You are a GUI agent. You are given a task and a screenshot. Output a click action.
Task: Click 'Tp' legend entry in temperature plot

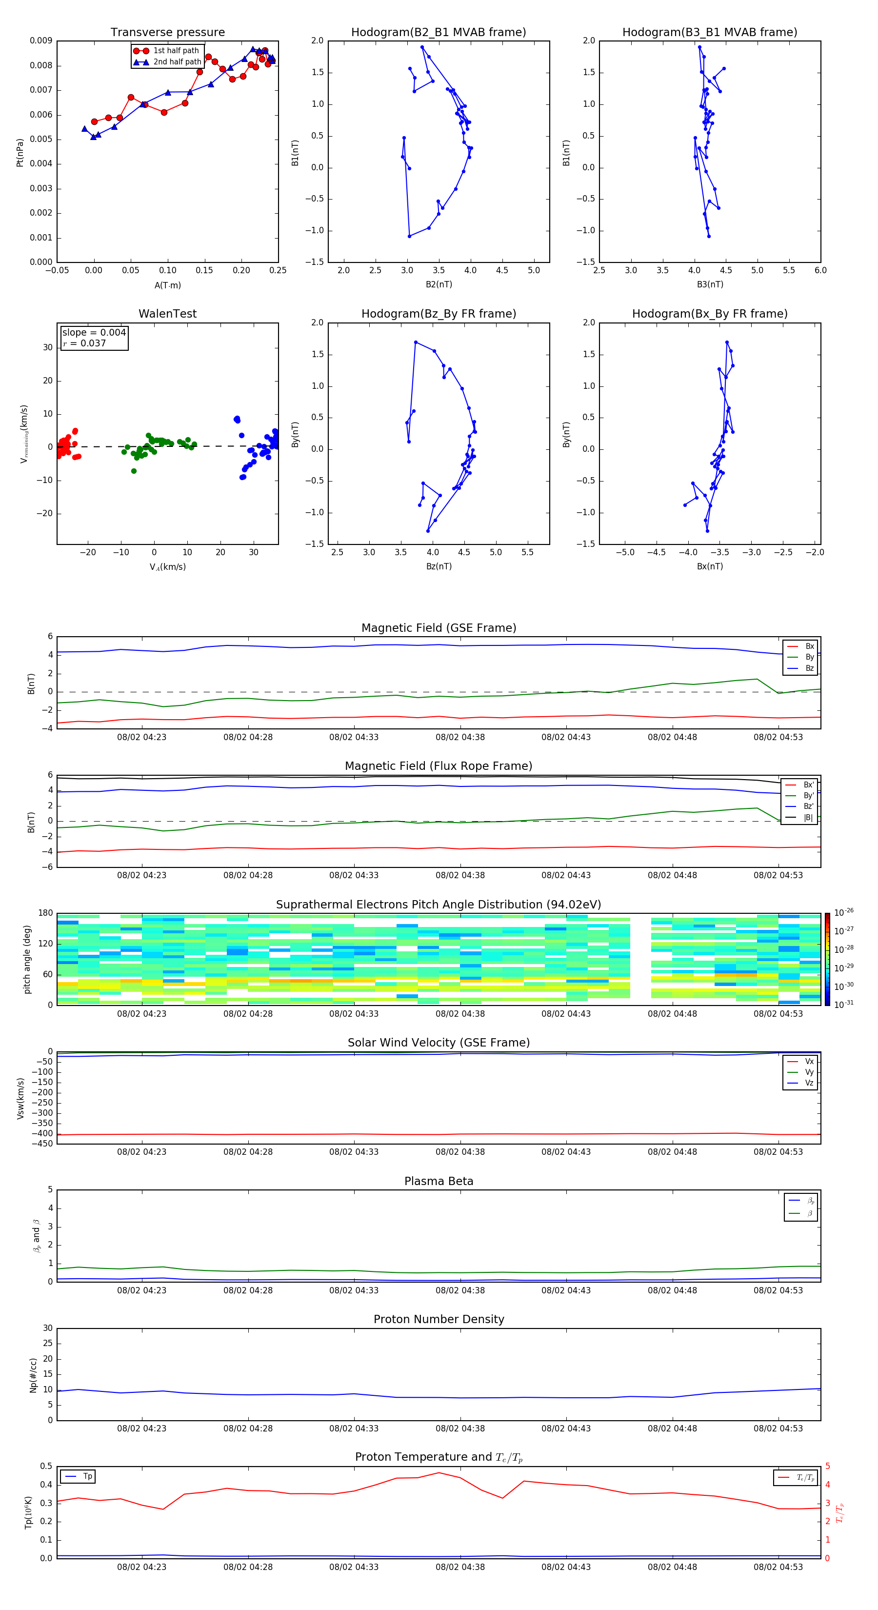78,1476
